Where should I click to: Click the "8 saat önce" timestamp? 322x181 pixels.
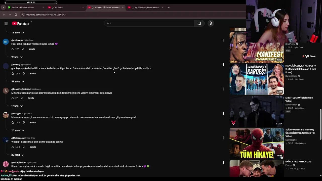[35, 89]
